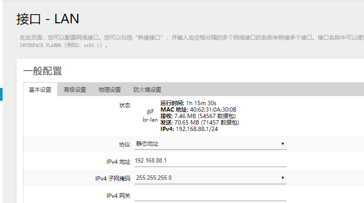Open the 高级设置 tab
Image resolution: width=364 pixels, height=203 pixels.
[x=75, y=90]
